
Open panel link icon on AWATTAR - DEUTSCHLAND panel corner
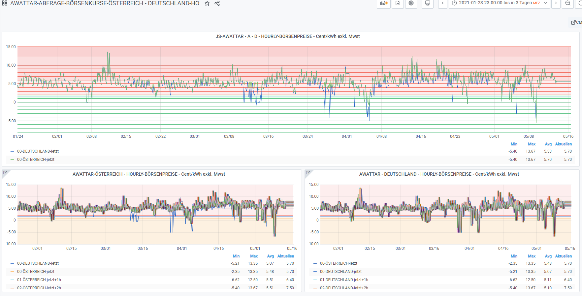[x=308, y=172]
